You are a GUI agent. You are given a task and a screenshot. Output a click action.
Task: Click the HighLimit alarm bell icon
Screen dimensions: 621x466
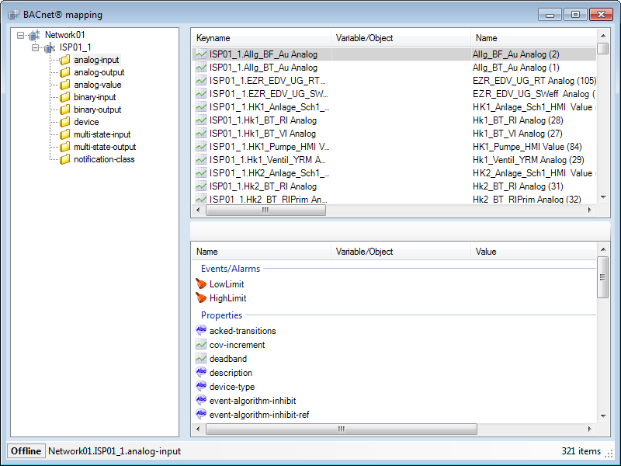click(x=201, y=298)
